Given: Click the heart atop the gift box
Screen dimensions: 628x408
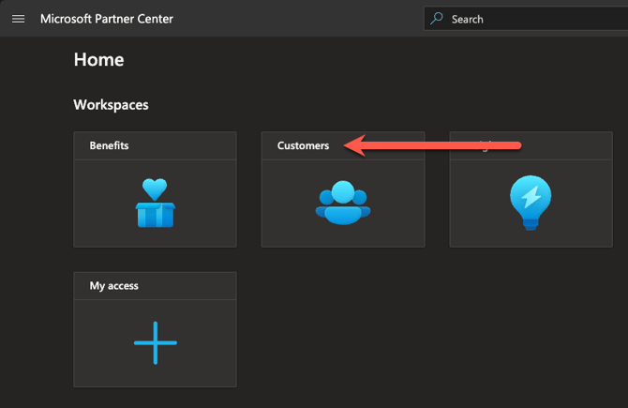Looking at the screenshot, I should 155,188.
